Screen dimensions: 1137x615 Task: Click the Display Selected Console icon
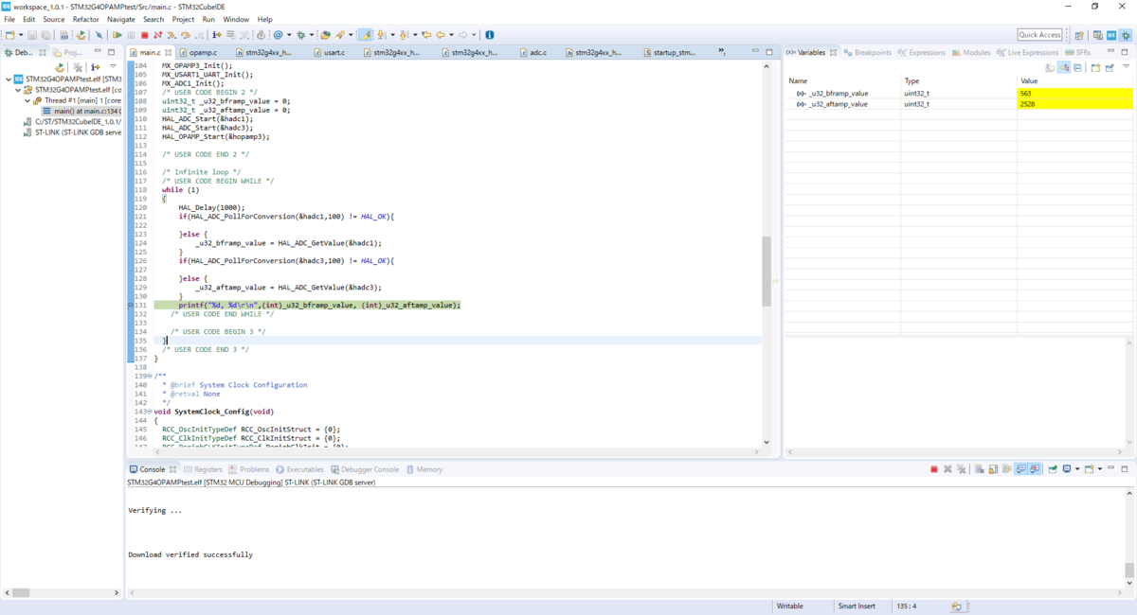click(1067, 469)
